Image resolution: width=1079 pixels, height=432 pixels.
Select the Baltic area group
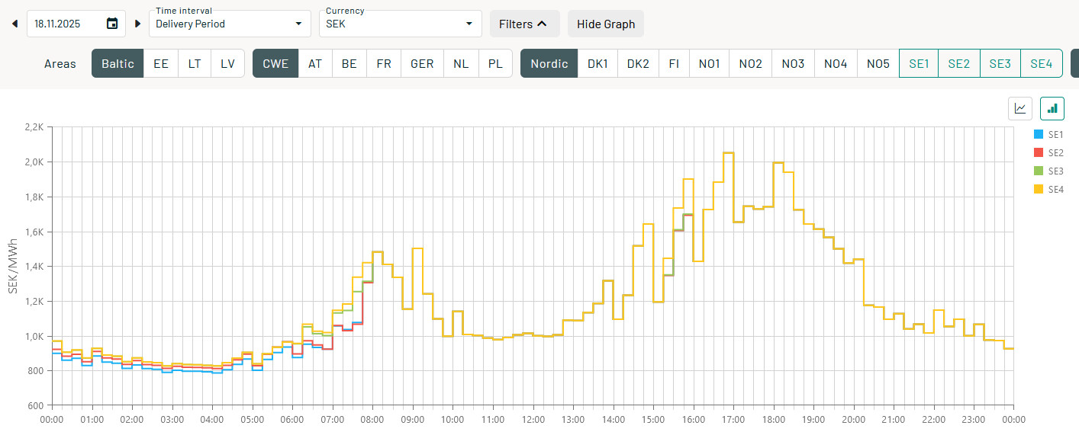pyautogui.click(x=118, y=64)
